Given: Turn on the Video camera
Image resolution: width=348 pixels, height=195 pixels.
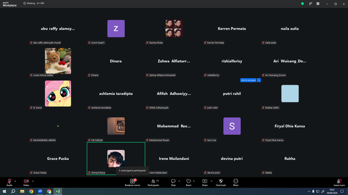Looking at the screenshot, I should point(26,183).
